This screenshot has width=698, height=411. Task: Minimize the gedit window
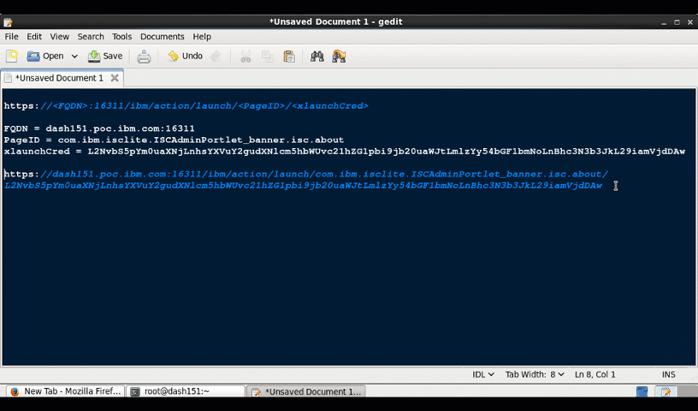(664, 22)
